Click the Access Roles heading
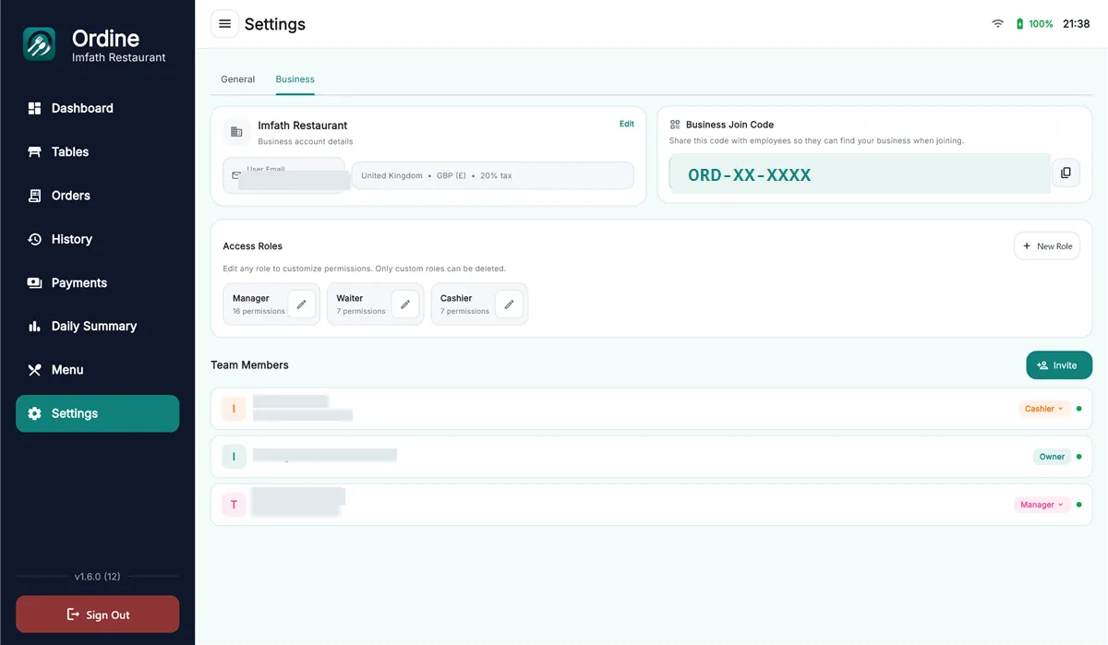Viewport: 1108px width, 645px height. (252, 246)
